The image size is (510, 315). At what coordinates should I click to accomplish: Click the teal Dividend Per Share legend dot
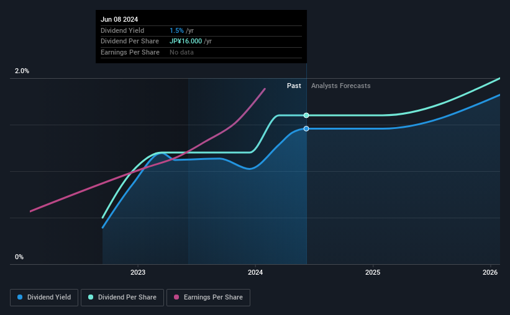coord(91,297)
